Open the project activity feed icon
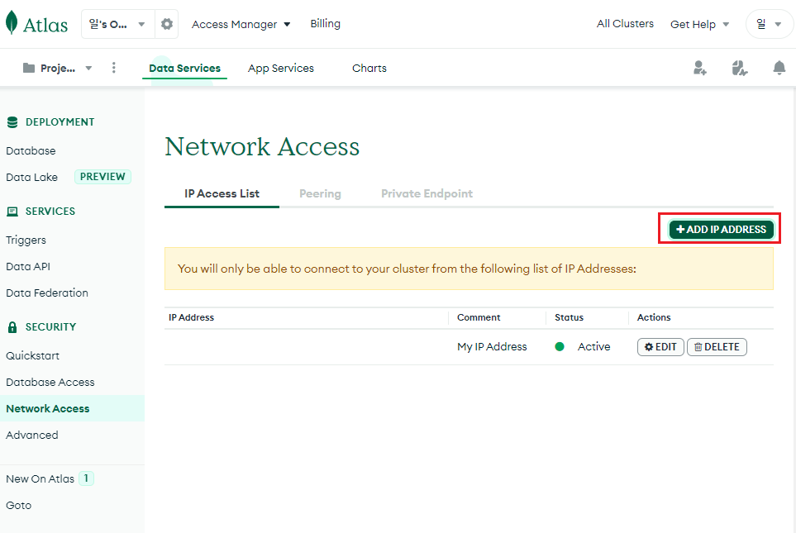The width and height of the screenshot is (796, 533). coord(739,68)
